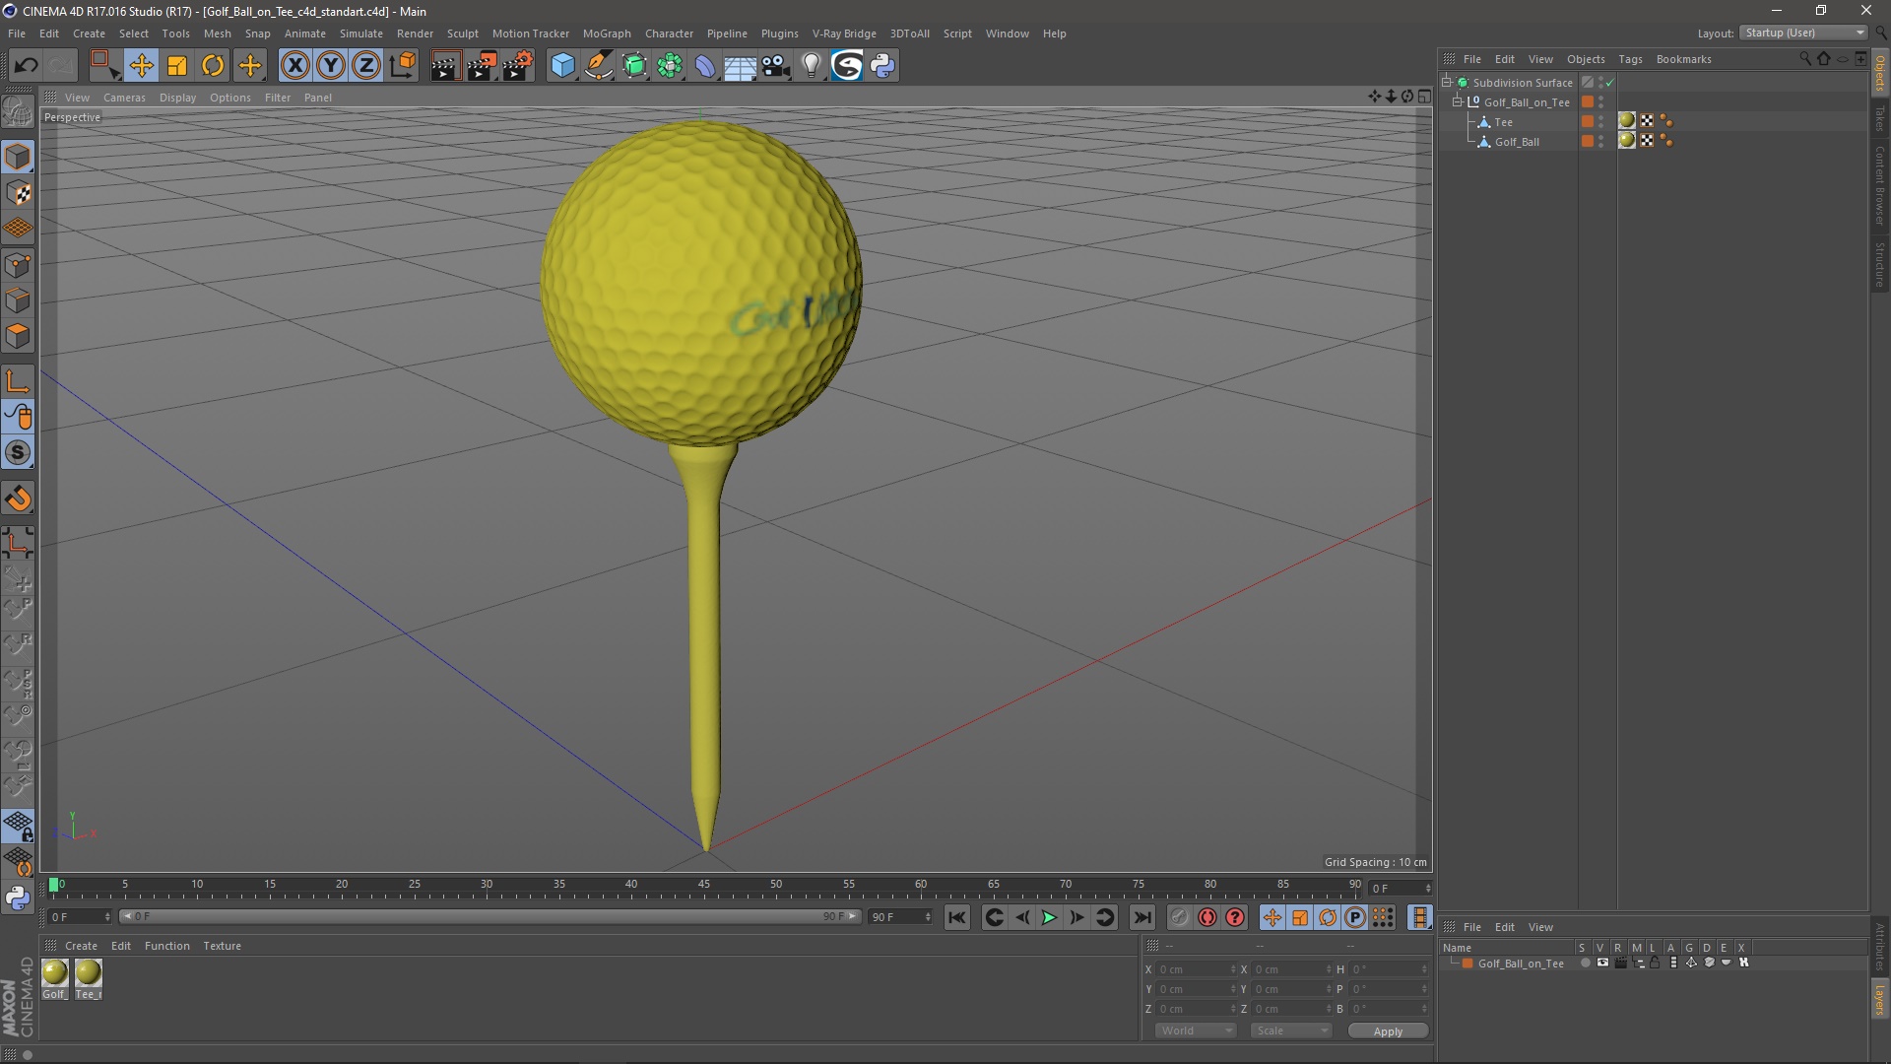Image resolution: width=1891 pixels, height=1064 pixels.
Task: Toggle visibility dots of Golf_Ball object
Action: (1600, 142)
